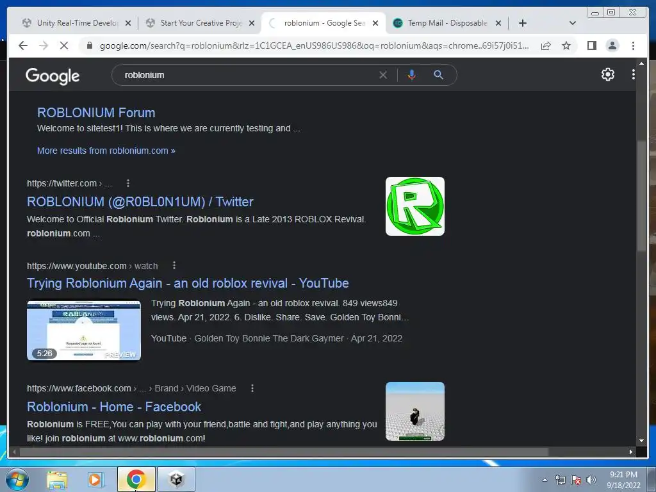This screenshot has height=492, width=656.
Task: Click the horizontal scrollbar left arrow
Action: click(x=14, y=452)
